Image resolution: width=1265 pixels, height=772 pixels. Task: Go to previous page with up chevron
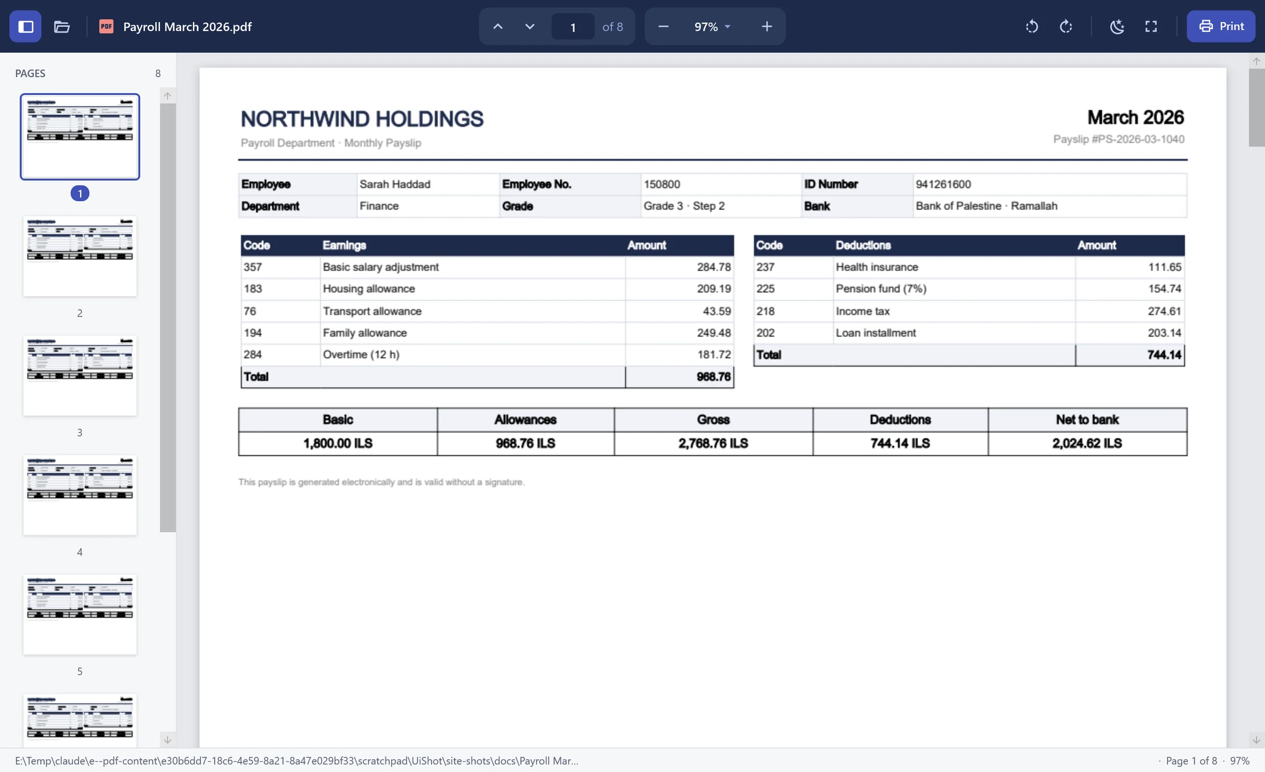tap(498, 26)
